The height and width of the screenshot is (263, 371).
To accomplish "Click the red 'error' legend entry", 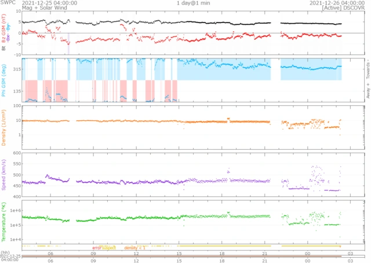I will pos(97,247).
